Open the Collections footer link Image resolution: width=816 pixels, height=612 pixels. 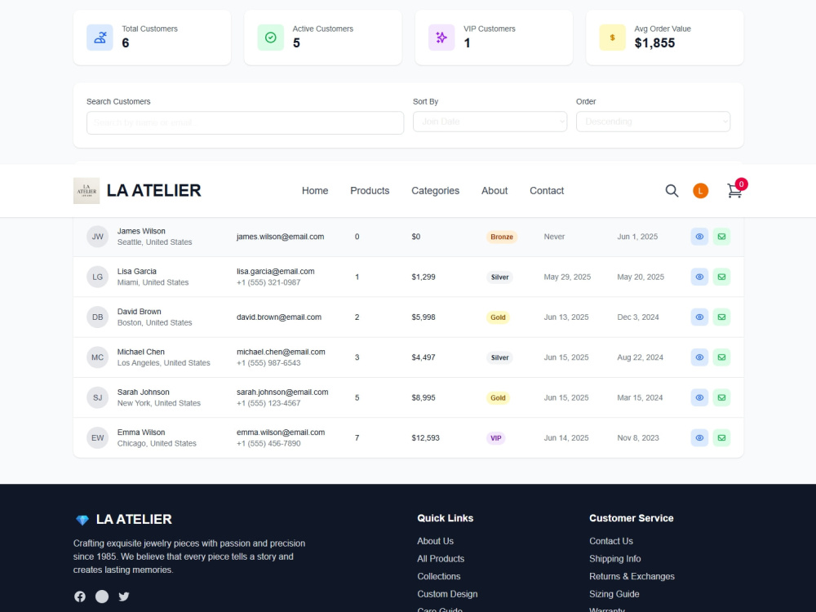439,577
